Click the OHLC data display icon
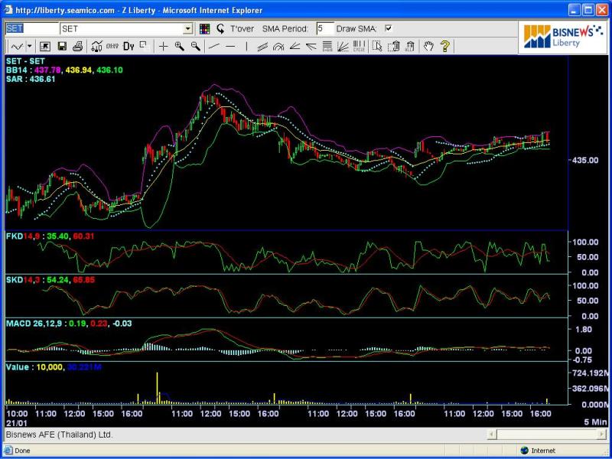The height and width of the screenshot is (459, 612). pyautogui.click(x=112, y=46)
